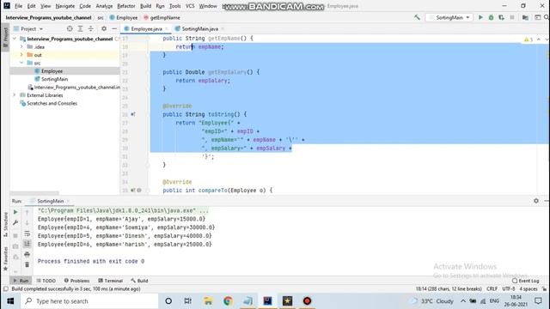Screen dimensions: 550x309
Task: Run SortingMain with the green play button
Action: click(x=480, y=17)
